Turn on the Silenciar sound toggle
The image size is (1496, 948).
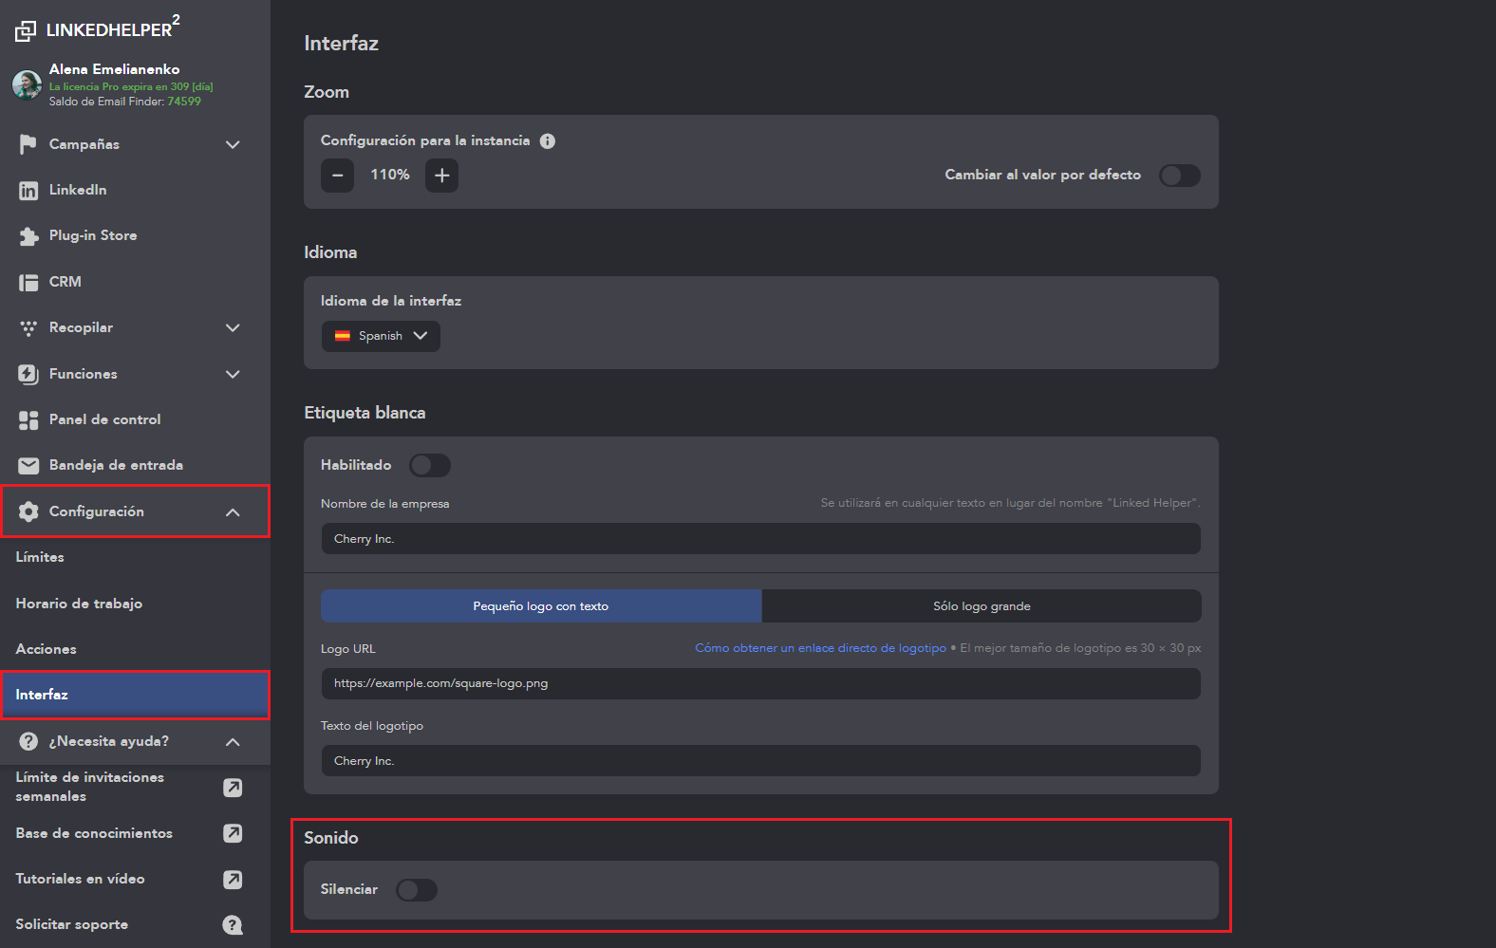[416, 890]
